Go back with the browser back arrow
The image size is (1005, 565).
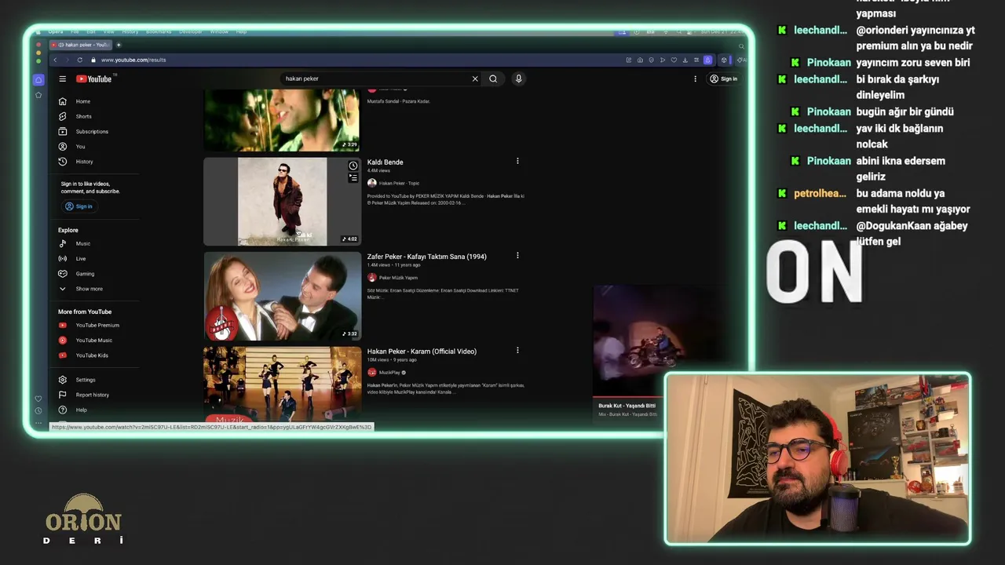point(55,60)
